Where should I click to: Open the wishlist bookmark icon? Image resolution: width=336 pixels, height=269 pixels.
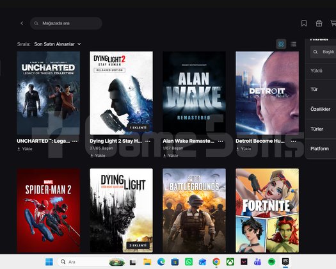point(304,23)
